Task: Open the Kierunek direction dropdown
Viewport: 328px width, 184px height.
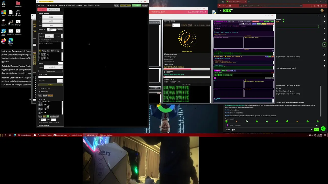Action: coord(60,81)
